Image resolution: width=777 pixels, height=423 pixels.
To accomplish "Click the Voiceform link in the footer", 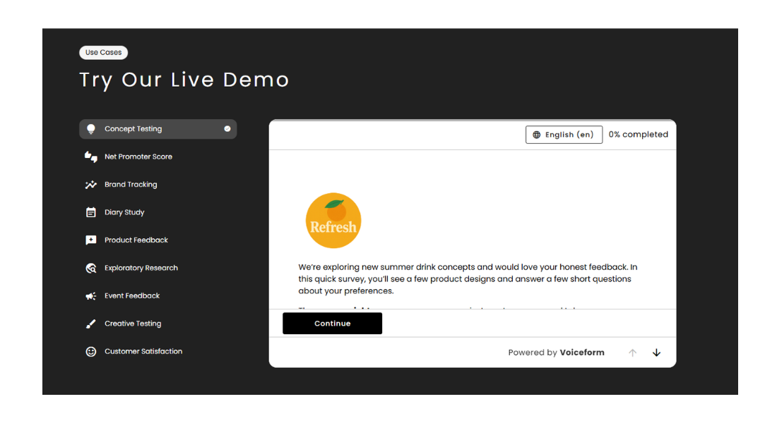I will (x=581, y=352).
